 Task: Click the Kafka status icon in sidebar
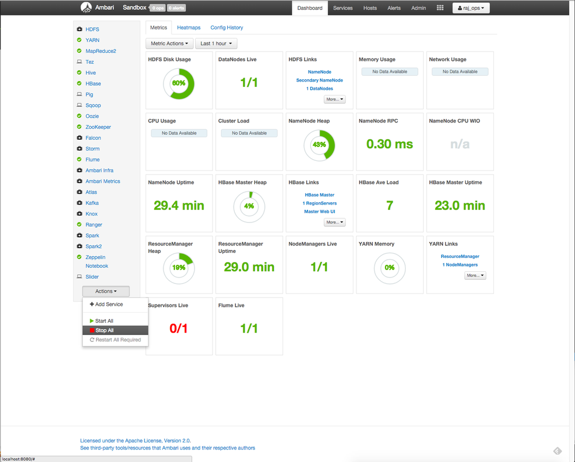79,203
